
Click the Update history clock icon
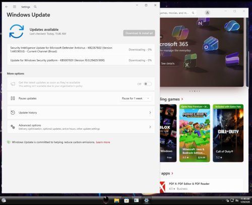click(x=13, y=113)
